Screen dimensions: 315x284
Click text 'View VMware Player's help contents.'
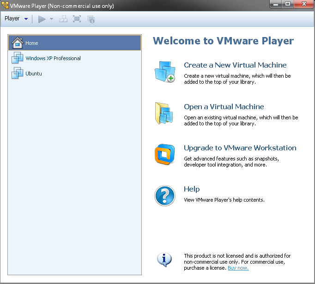point(224,200)
